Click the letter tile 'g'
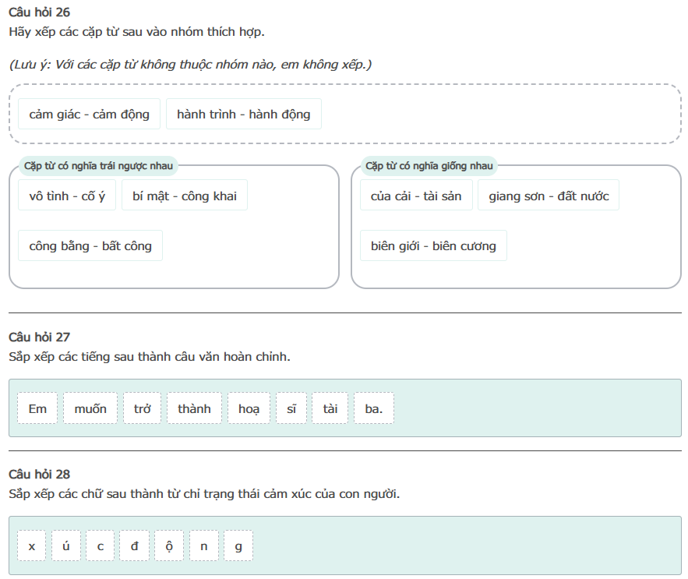This screenshot has height=579, width=688. (x=238, y=546)
